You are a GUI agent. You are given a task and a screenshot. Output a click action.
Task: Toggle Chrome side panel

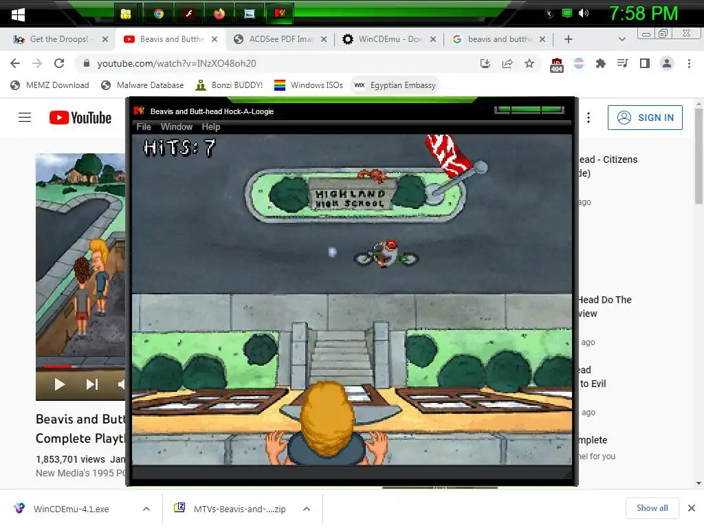click(x=645, y=63)
